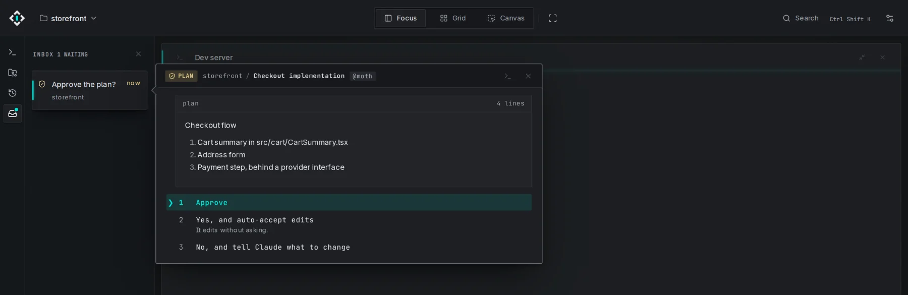
Task: Click the 'Payment step' plan line
Action: pos(271,167)
